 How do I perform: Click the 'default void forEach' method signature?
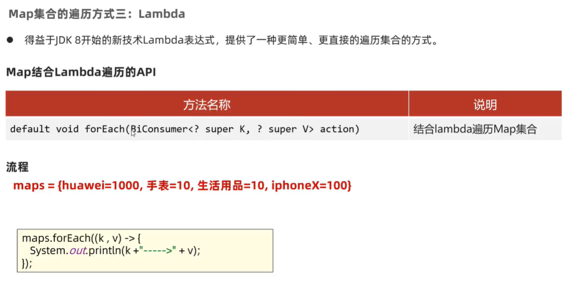pos(67,129)
